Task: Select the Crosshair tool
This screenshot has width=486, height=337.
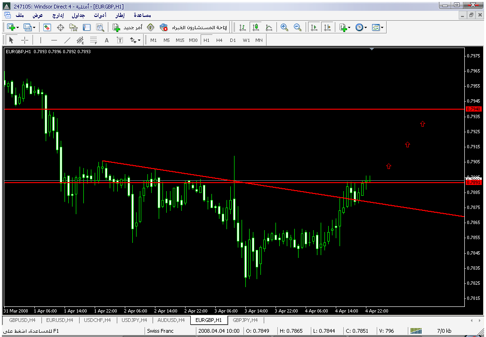Action: tap(25, 40)
